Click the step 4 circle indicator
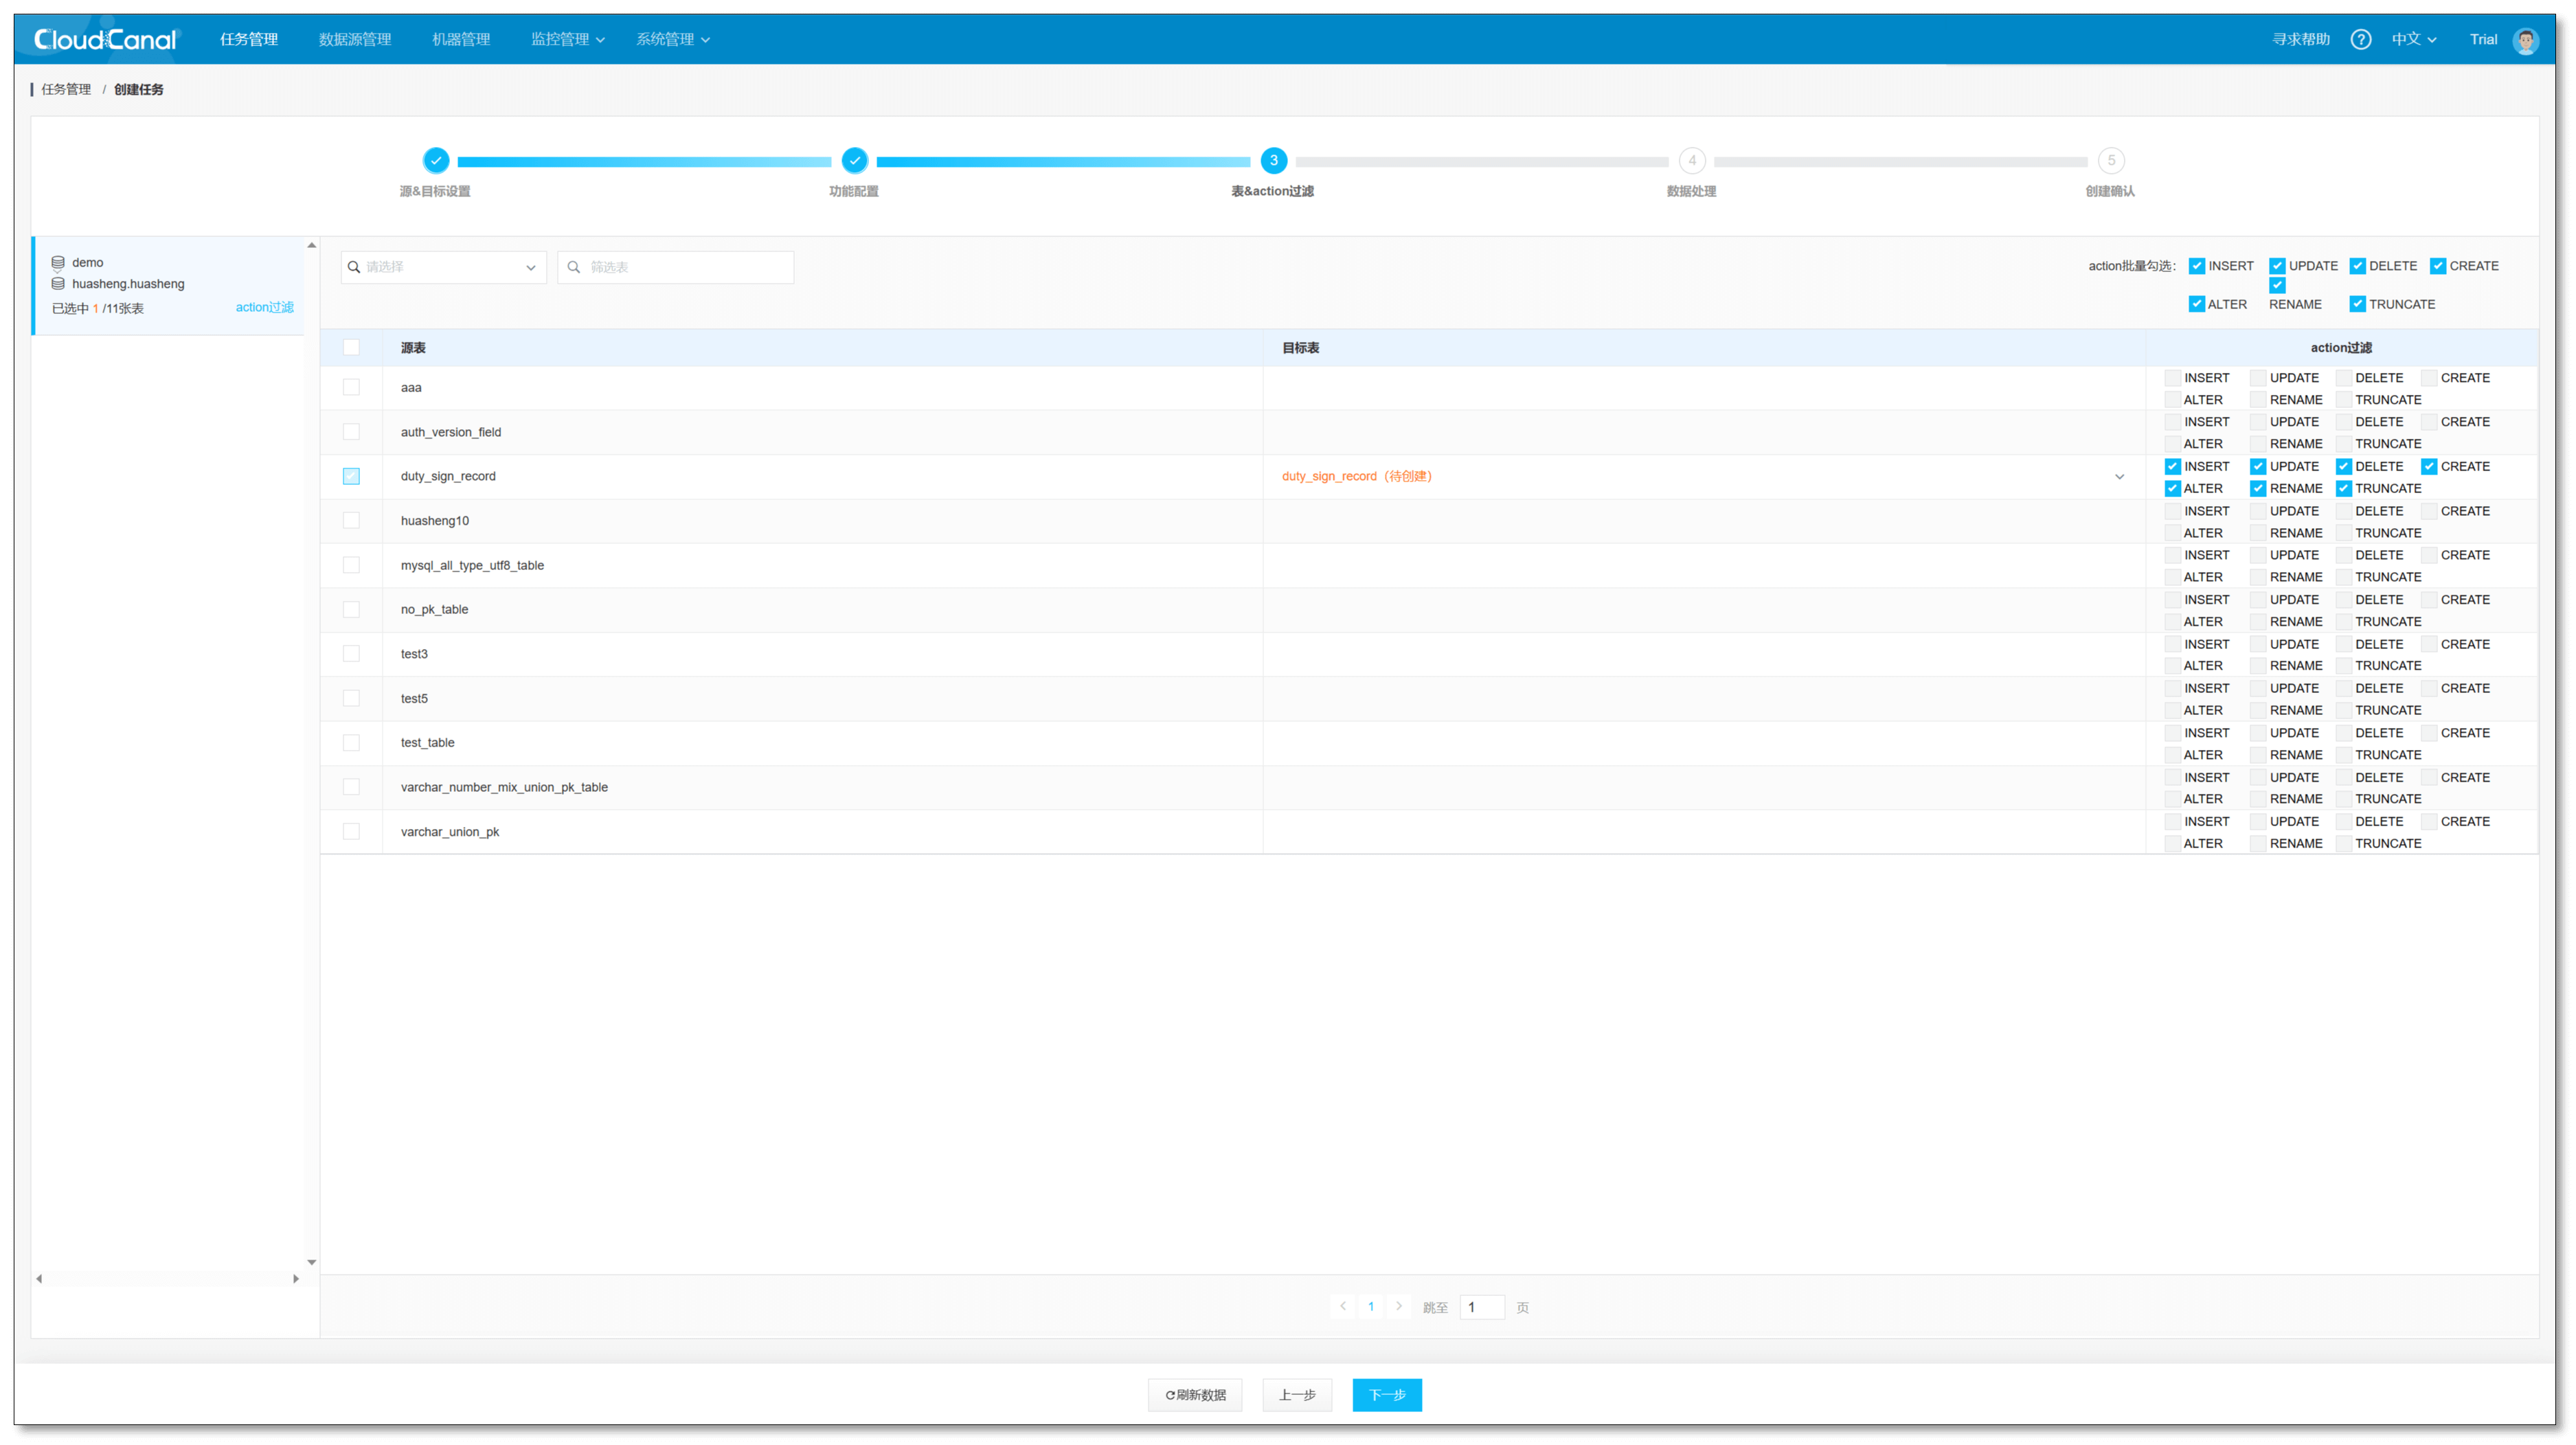The image size is (2576, 1445). click(1692, 160)
